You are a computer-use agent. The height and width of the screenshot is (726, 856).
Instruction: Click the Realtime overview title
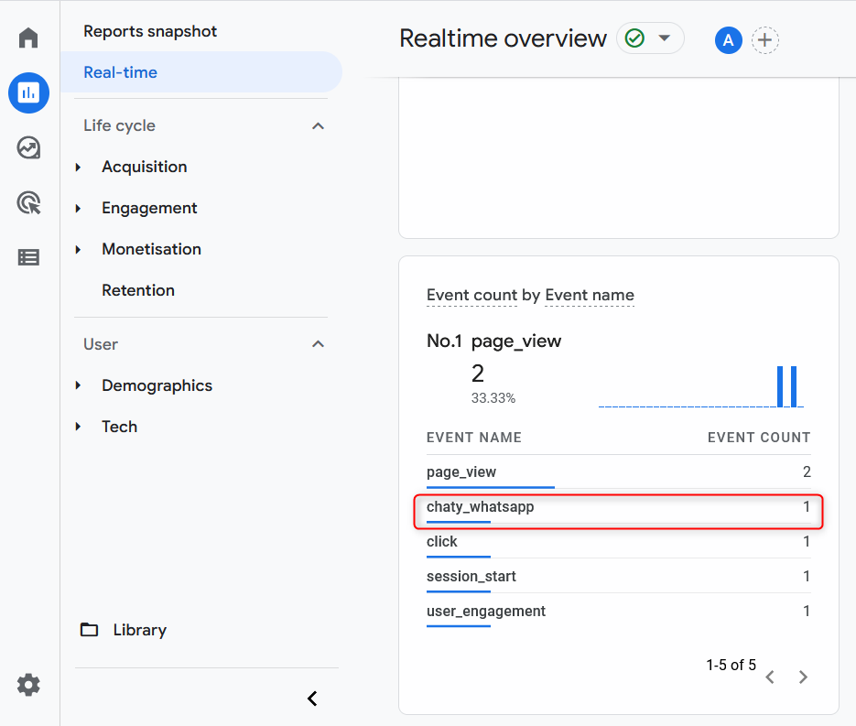pos(503,38)
